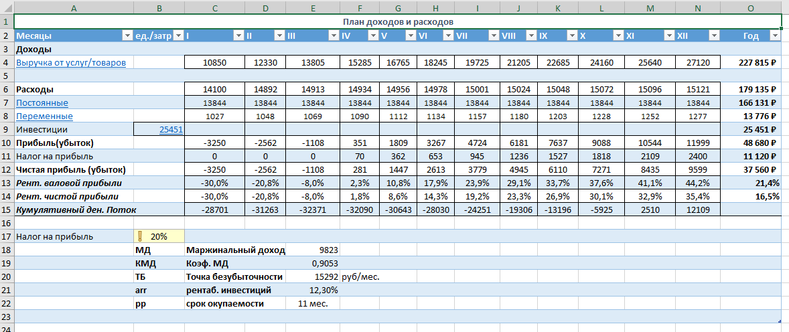Select column A header

click(x=74, y=7)
